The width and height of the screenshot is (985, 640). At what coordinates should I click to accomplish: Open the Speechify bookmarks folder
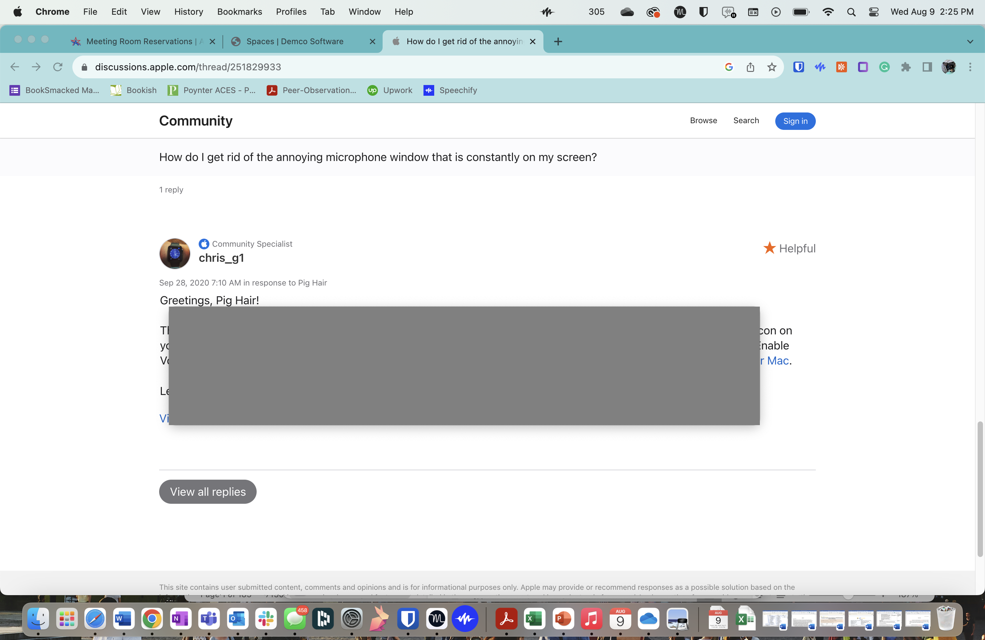(450, 90)
